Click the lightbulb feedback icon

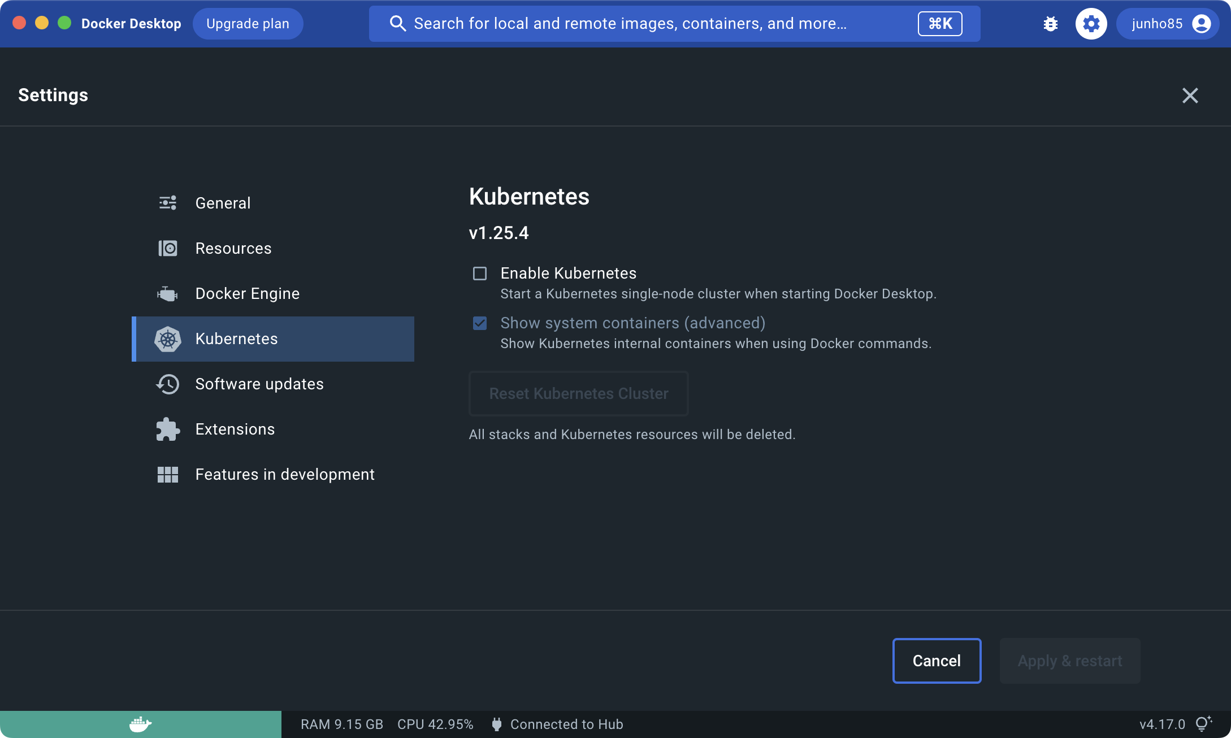coord(1203,724)
